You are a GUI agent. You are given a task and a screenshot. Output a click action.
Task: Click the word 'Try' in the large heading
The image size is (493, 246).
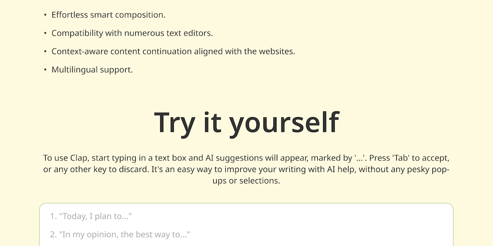click(175, 122)
